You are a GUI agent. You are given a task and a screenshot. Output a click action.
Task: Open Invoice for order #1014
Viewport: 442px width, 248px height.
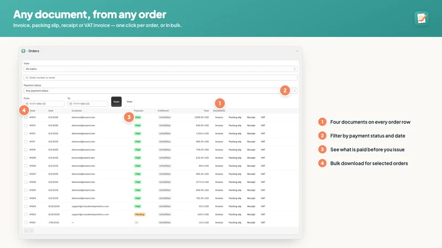[219, 117]
